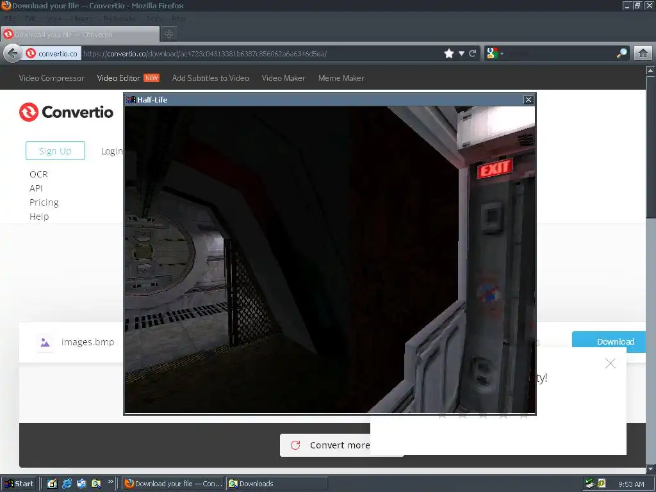Image resolution: width=656 pixels, height=492 pixels.
Task: Open the URL history dropdown arrow
Action: [461, 54]
